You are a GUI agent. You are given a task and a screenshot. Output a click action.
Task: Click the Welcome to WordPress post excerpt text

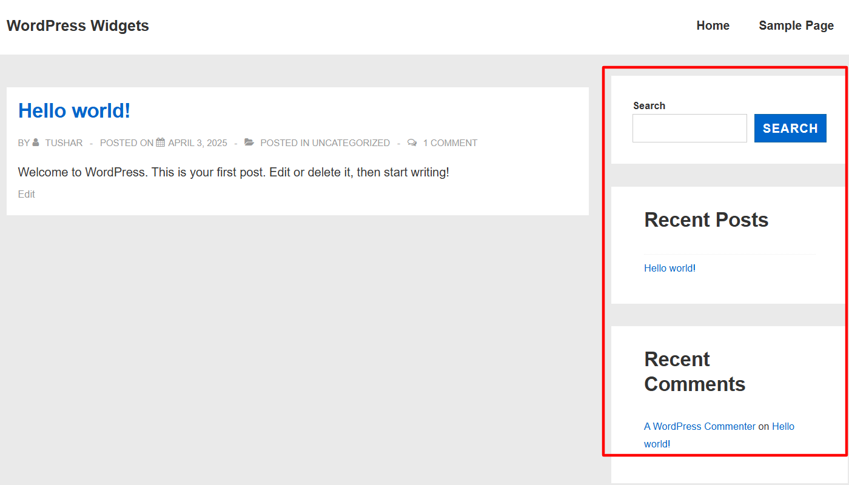tap(233, 172)
